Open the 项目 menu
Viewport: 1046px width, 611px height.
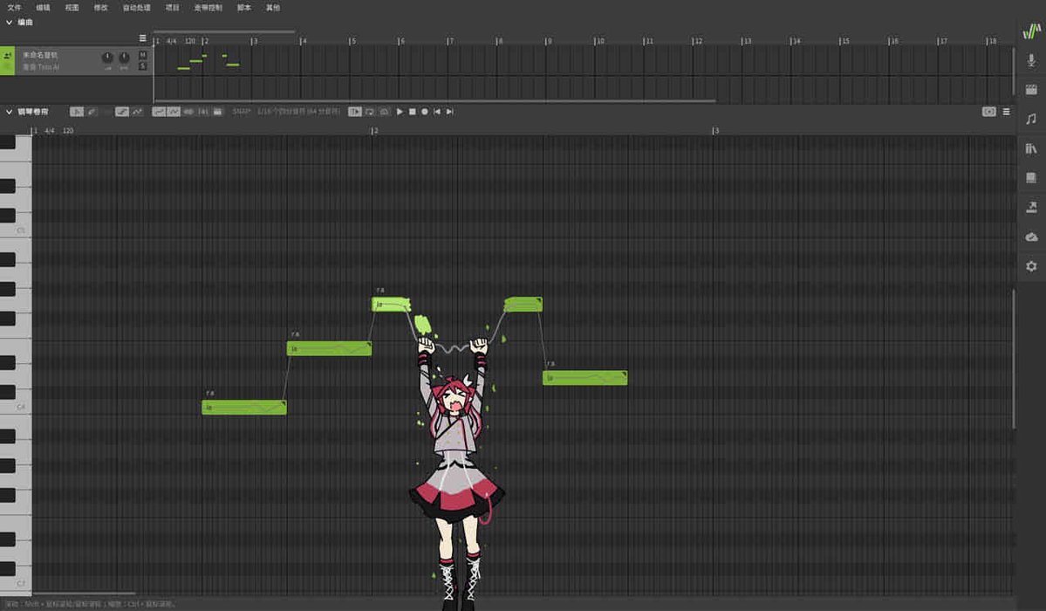(172, 7)
